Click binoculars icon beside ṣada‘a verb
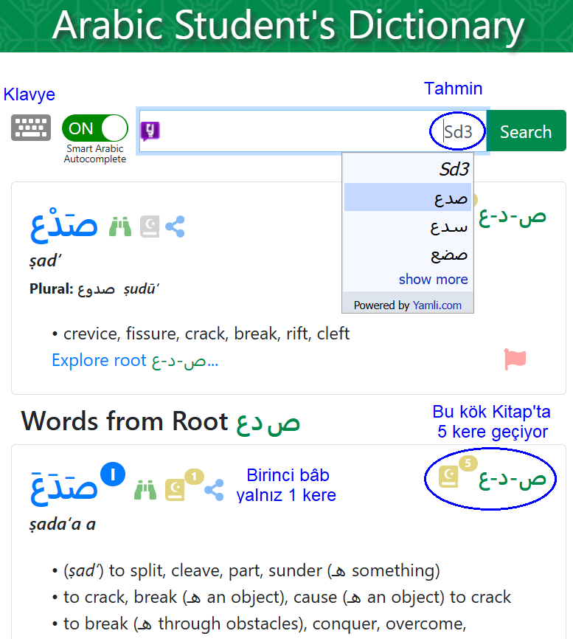Viewport: 573px width, 639px height. [x=145, y=490]
